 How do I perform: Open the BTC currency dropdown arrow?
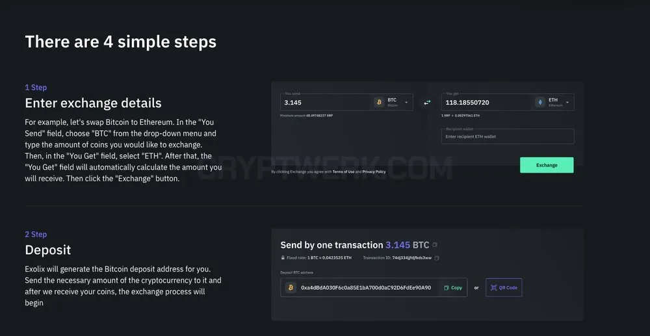[406, 102]
